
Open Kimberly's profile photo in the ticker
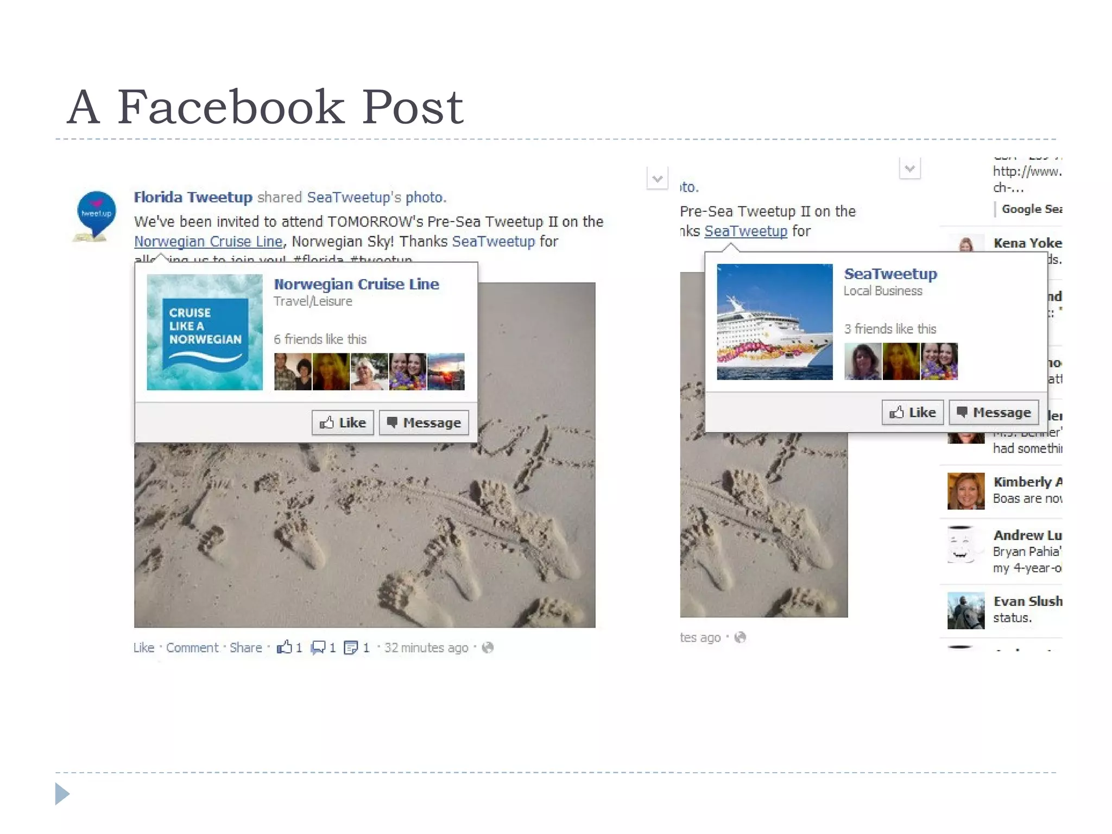coord(966,491)
